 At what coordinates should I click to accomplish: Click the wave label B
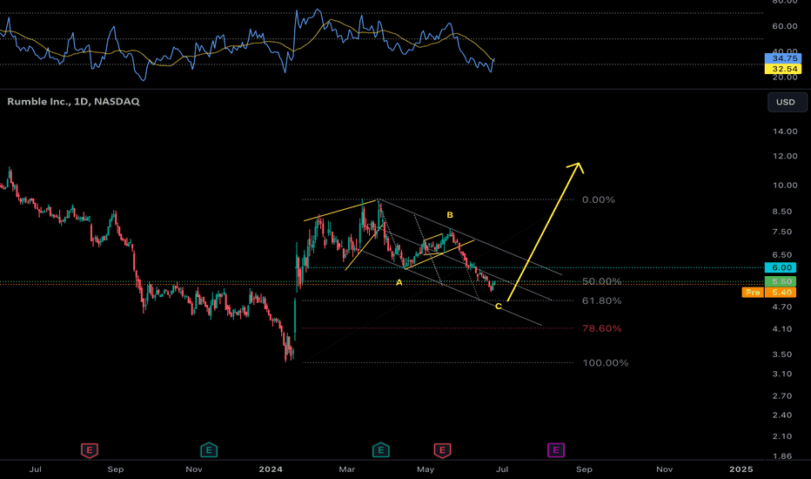[450, 215]
